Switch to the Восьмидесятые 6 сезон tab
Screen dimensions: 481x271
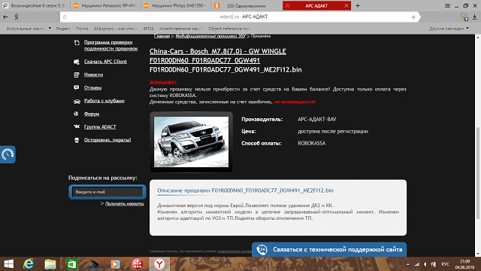[35, 5]
